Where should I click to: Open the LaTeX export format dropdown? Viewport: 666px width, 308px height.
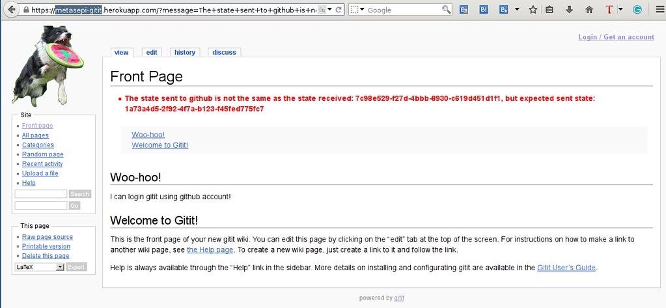pyautogui.click(x=39, y=267)
